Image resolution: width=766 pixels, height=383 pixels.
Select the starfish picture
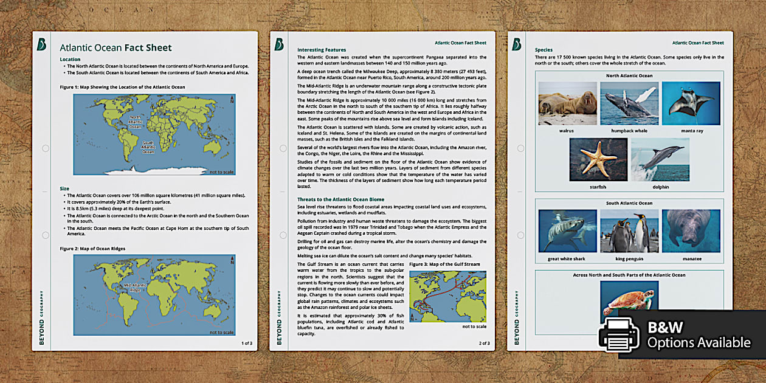598,160
